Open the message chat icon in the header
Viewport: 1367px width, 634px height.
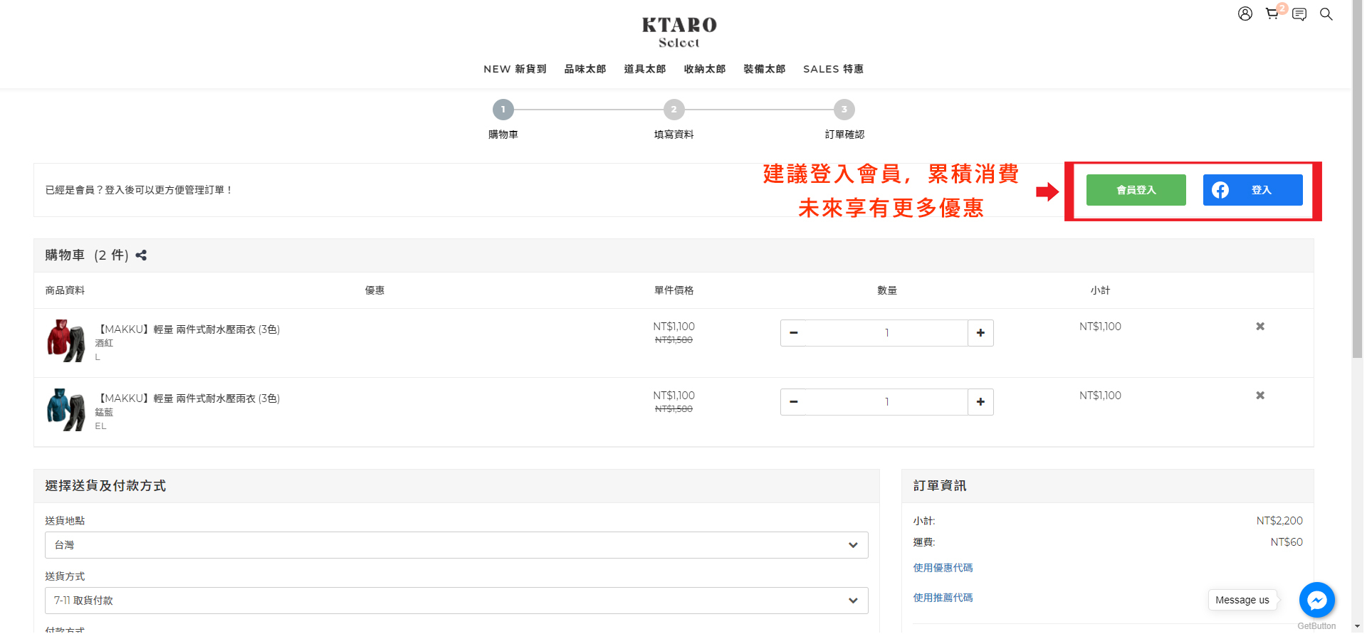click(1299, 14)
